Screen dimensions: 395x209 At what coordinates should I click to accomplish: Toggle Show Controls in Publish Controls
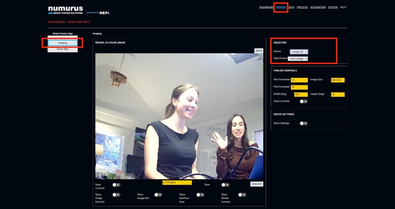pyautogui.click(x=303, y=102)
